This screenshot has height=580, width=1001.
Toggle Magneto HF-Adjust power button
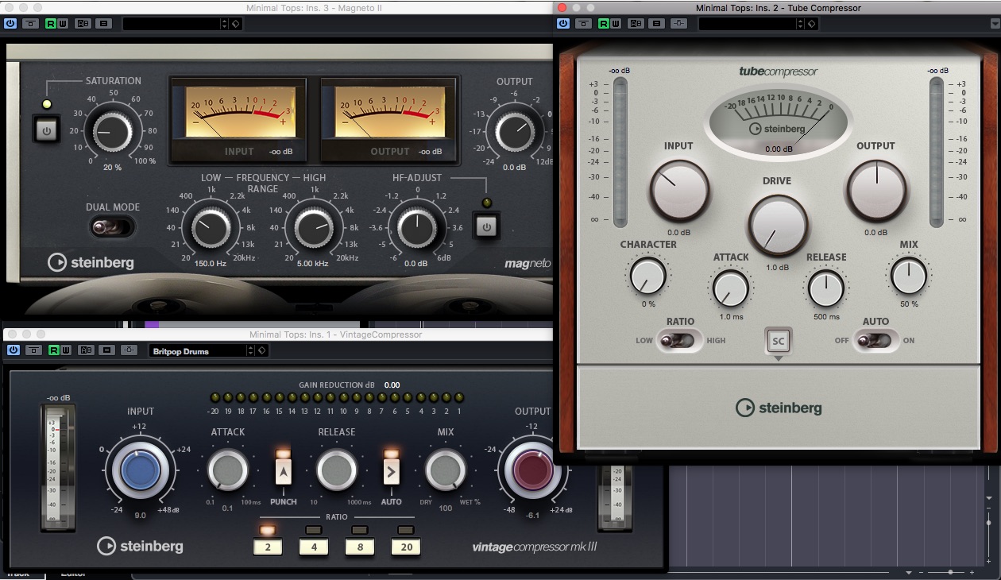point(486,226)
